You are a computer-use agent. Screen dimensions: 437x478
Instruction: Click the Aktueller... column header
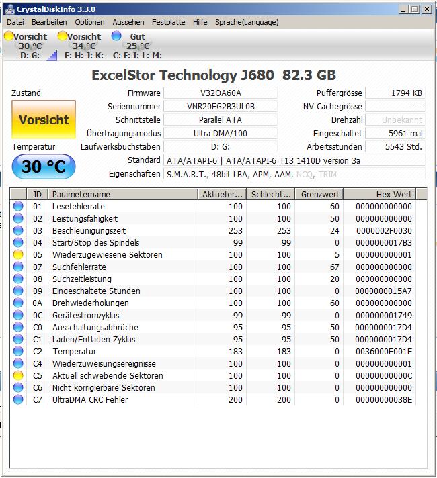(x=223, y=194)
